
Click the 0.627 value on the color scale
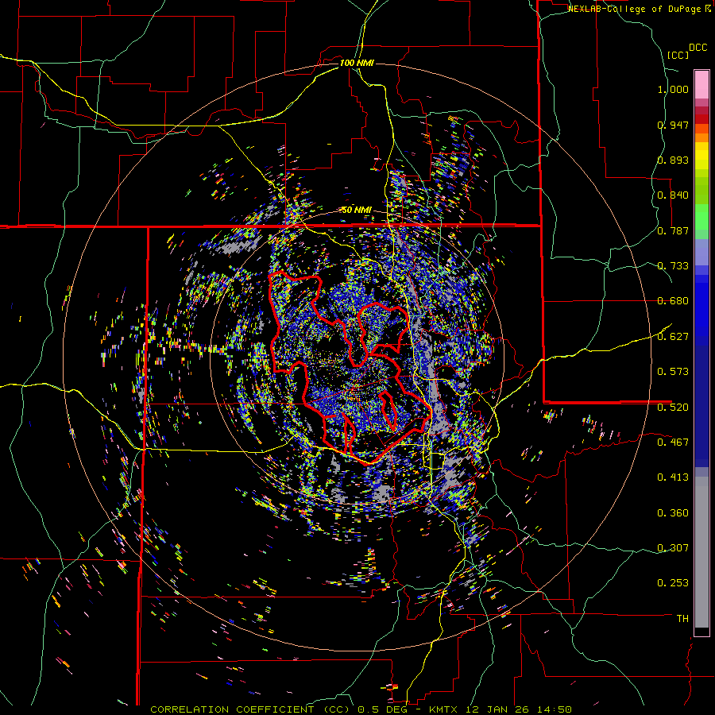(673, 337)
